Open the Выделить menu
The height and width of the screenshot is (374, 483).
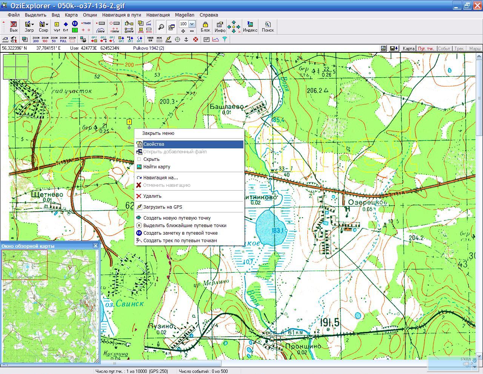[x=35, y=15]
